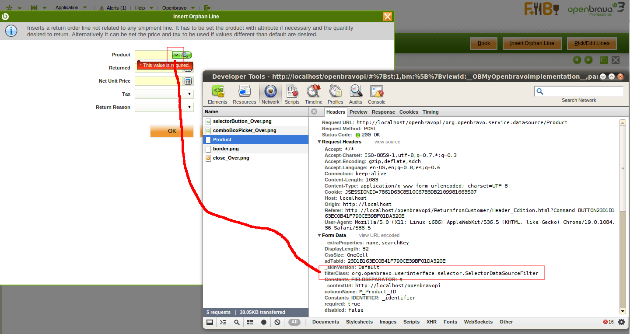Select the All network filter
Viewport: 630px width, 334px height.
click(294, 322)
